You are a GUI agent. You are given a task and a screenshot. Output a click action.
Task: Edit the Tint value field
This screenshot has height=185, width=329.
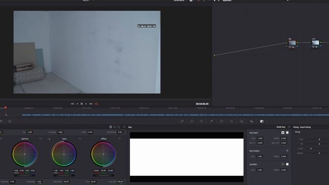pyautogui.click(x=30, y=132)
